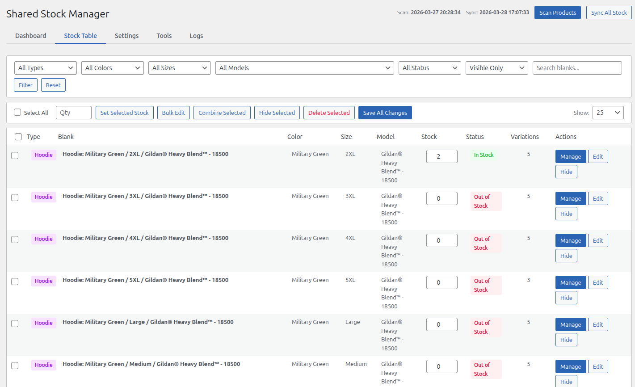
Task: Click Delete Selected
Action: (x=329, y=113)
